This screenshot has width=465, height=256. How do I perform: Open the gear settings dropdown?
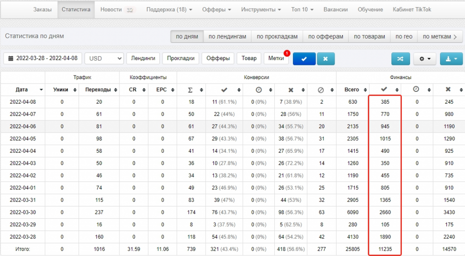(x=425, y=59)
